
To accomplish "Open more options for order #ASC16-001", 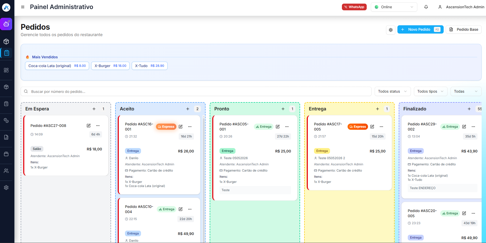I will point(190,127).
